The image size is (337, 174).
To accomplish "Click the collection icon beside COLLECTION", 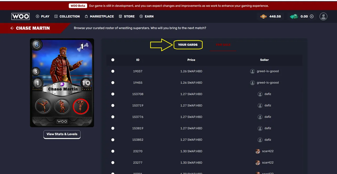I will click(x=56, y=16).
